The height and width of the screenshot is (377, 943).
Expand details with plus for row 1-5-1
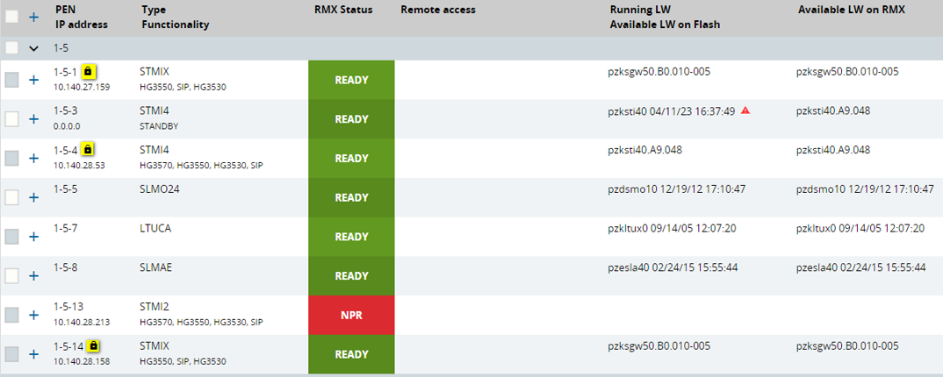click(33, 80)
